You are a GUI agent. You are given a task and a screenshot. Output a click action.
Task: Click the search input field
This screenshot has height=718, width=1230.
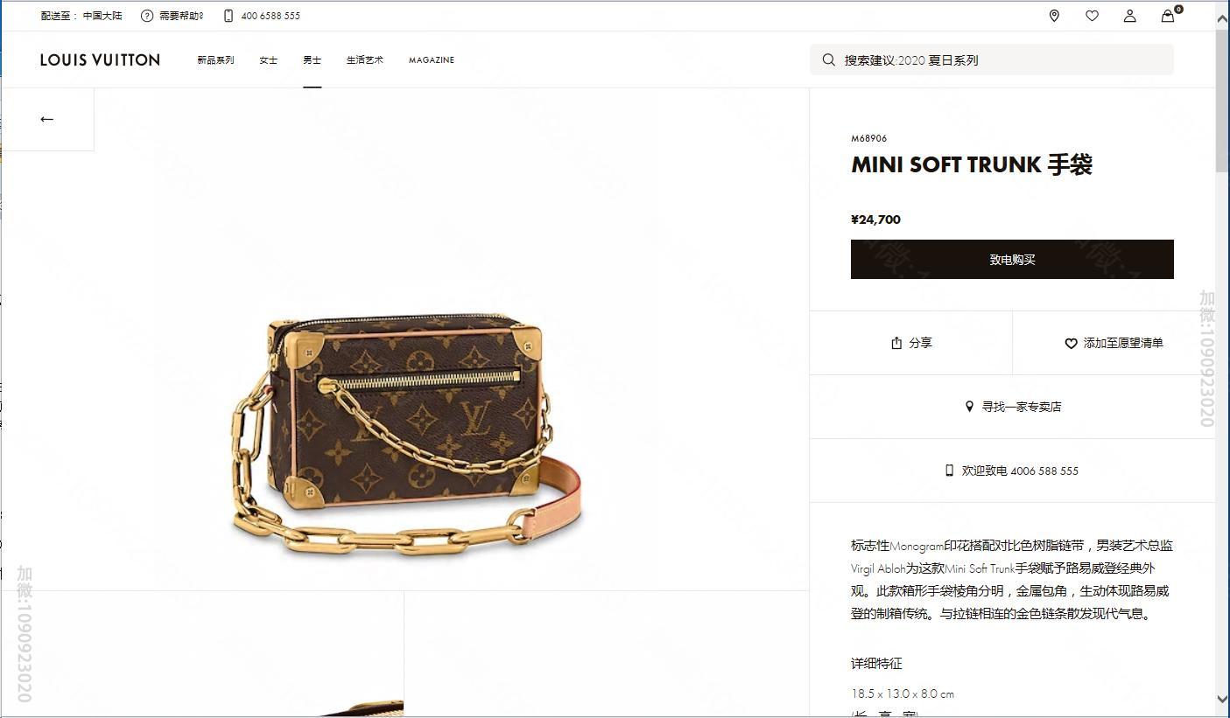tap(991, 59)
